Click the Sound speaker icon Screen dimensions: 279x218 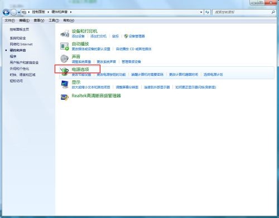click(65, 59)
